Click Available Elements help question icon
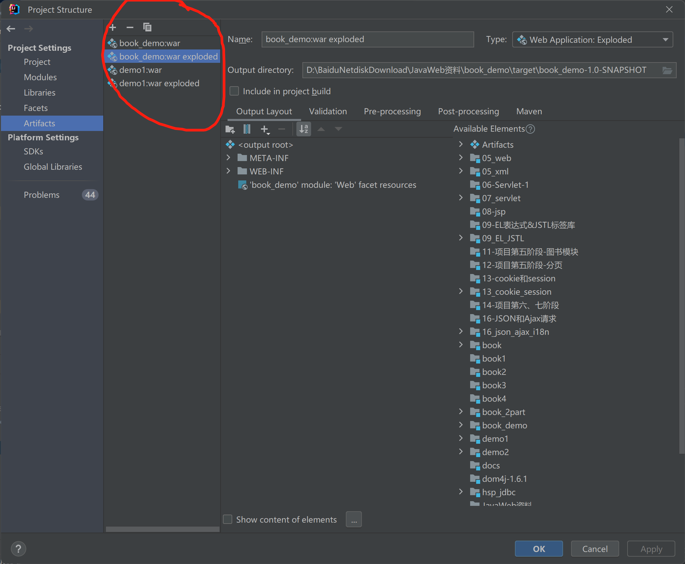This screenshot has width=685, height=564. pyautogui.click(x=530, y=129)
